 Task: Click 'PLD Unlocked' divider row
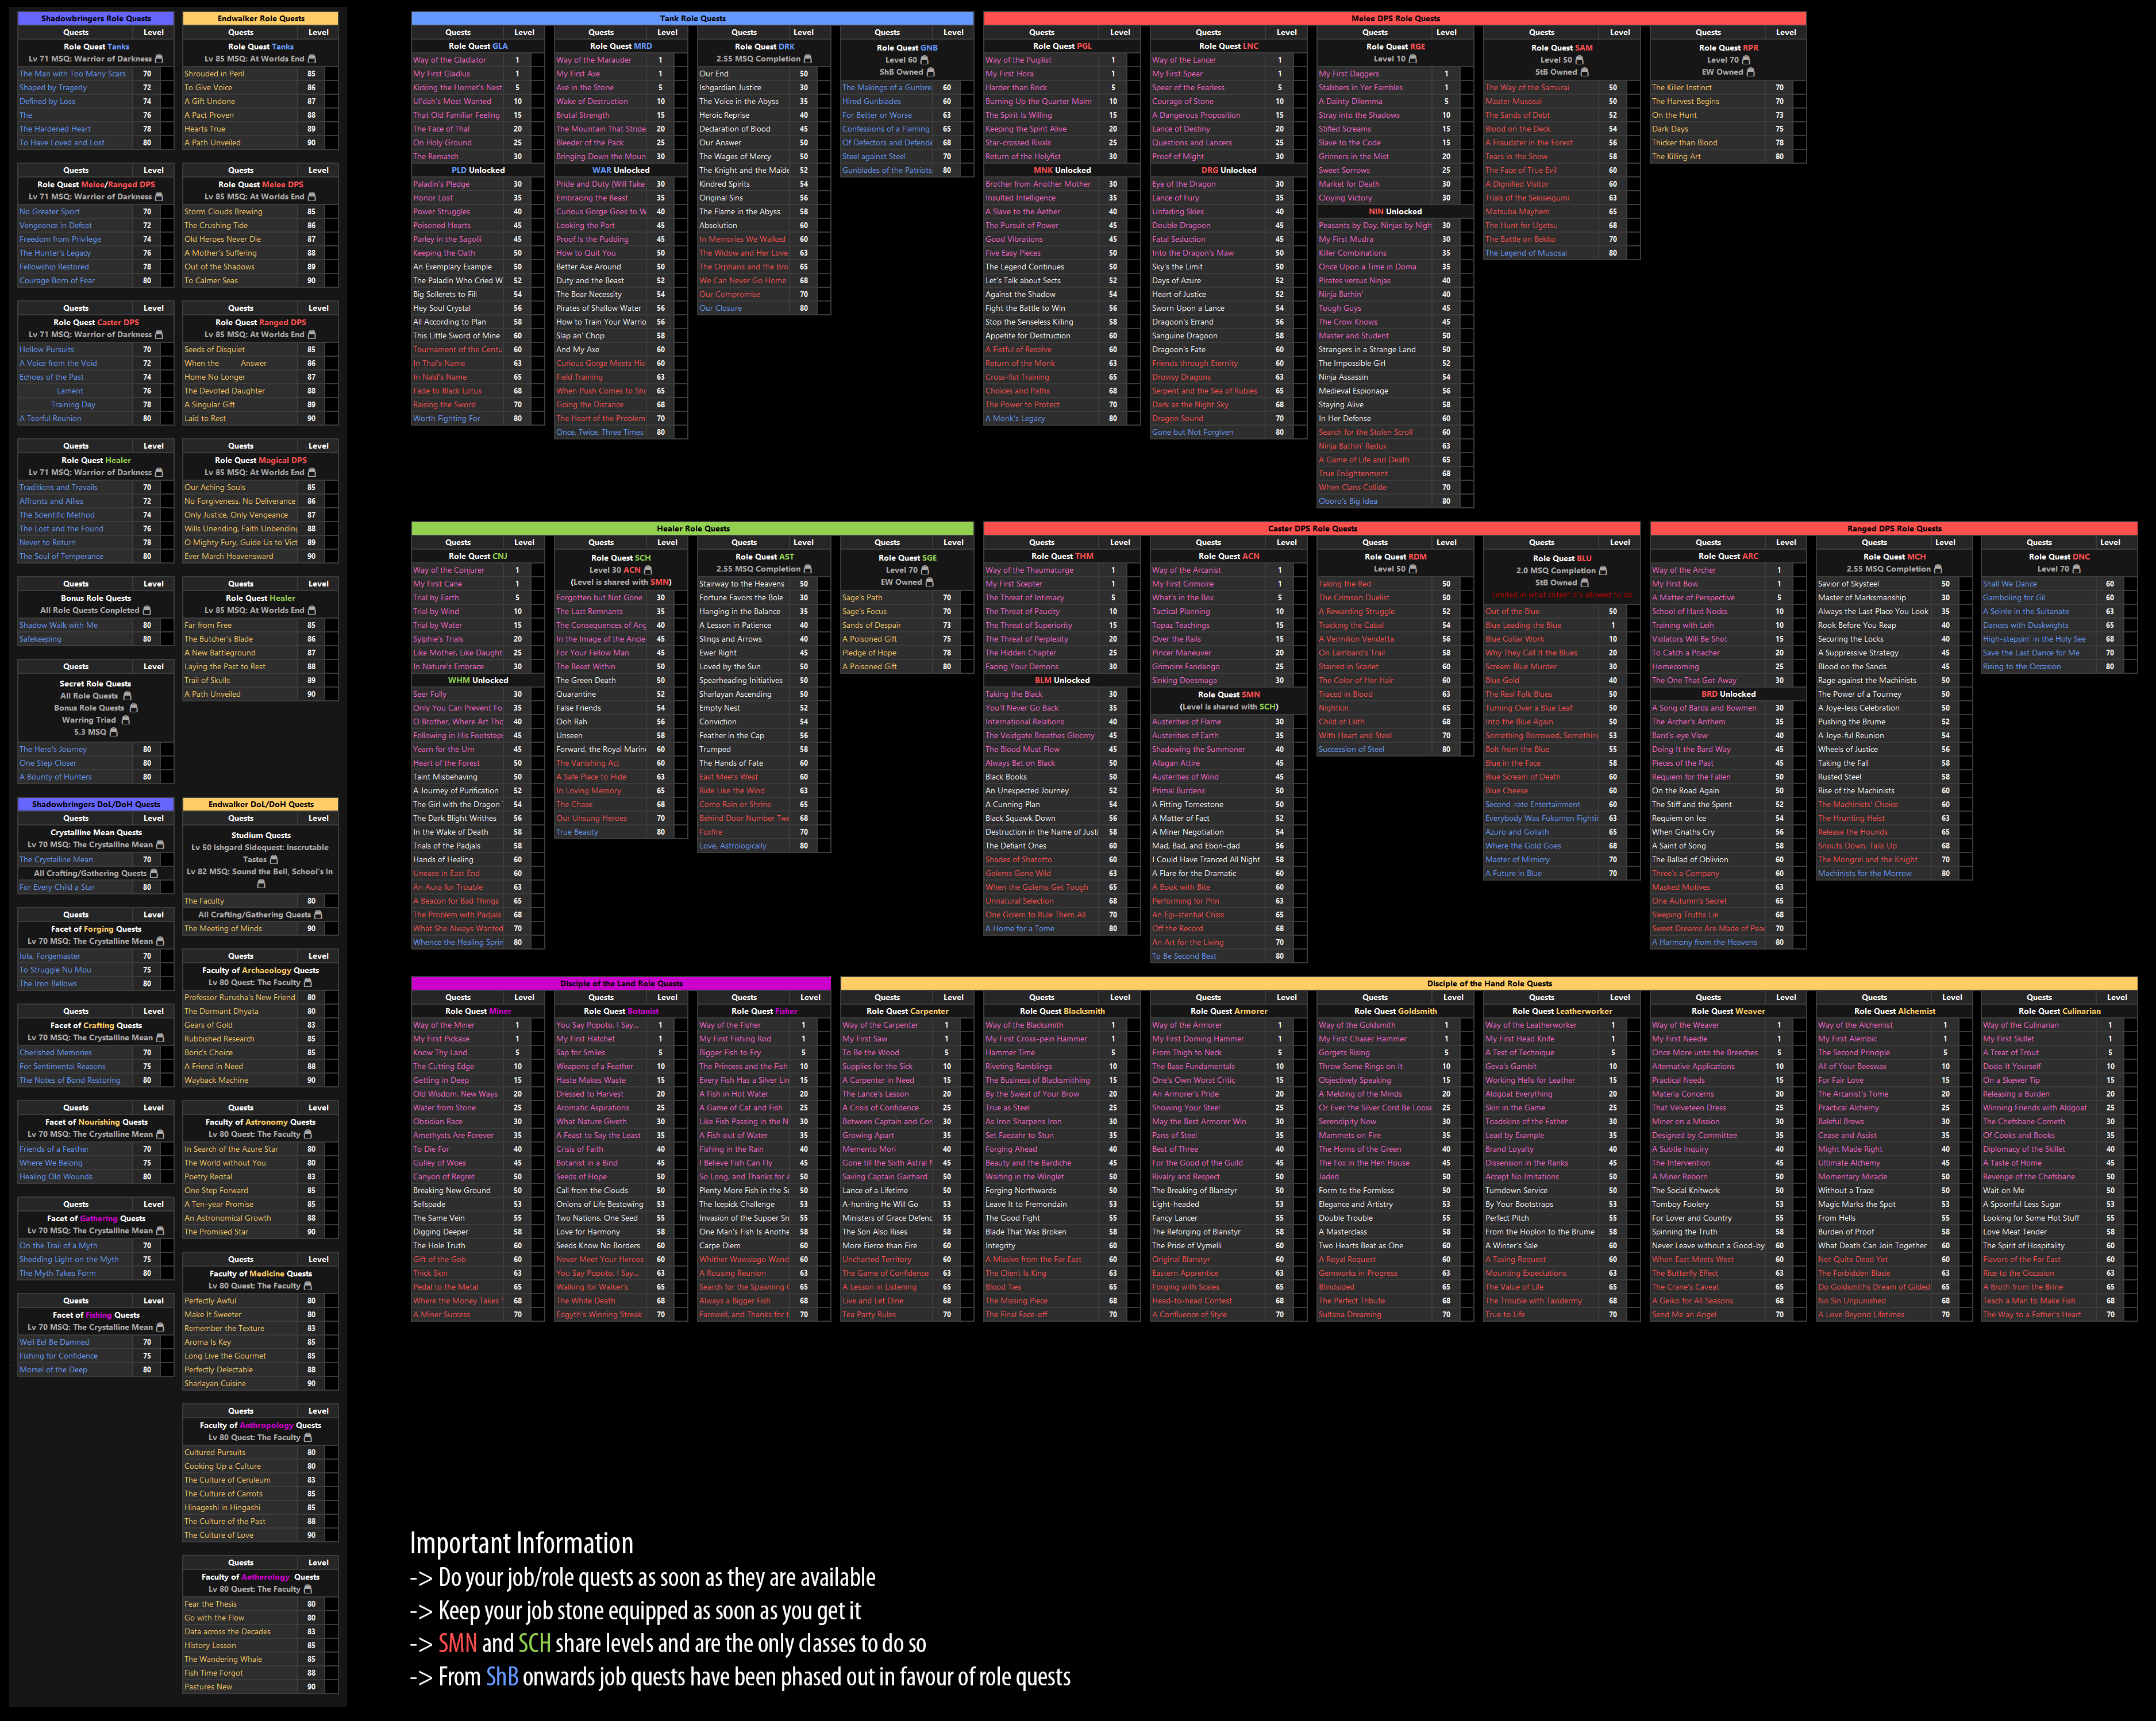coord(478,170)
